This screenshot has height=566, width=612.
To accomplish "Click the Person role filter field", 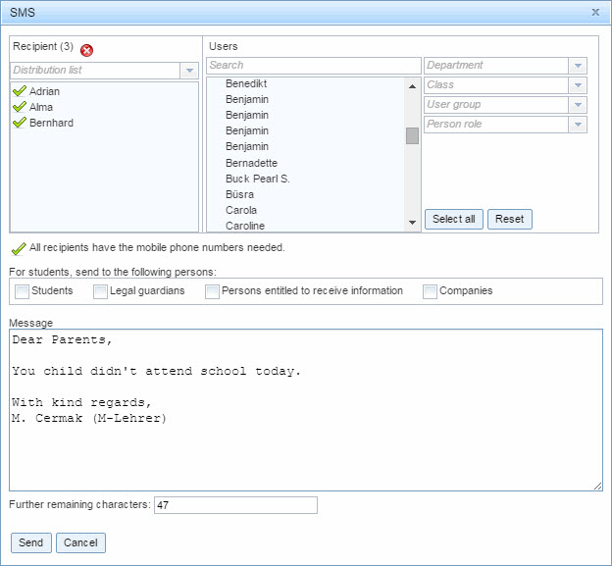I will point(496,125).
